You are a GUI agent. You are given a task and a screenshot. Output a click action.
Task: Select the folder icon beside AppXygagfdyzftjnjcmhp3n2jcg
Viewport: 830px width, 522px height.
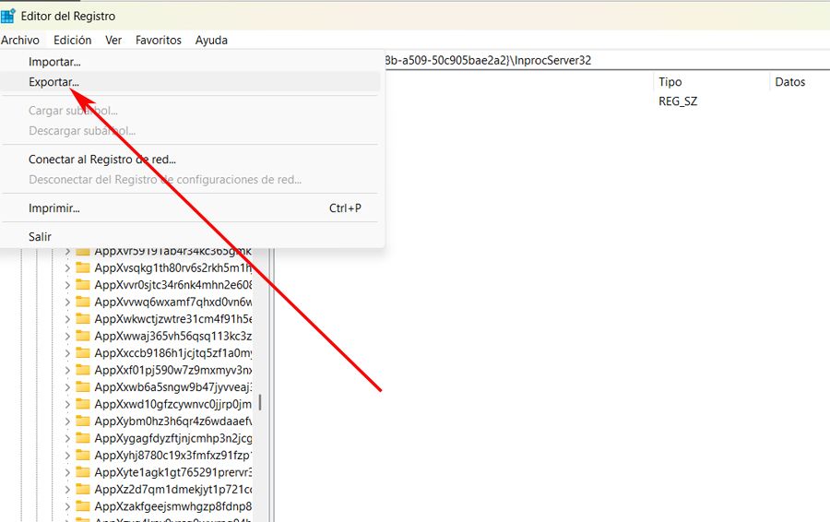tap(83, 438)
